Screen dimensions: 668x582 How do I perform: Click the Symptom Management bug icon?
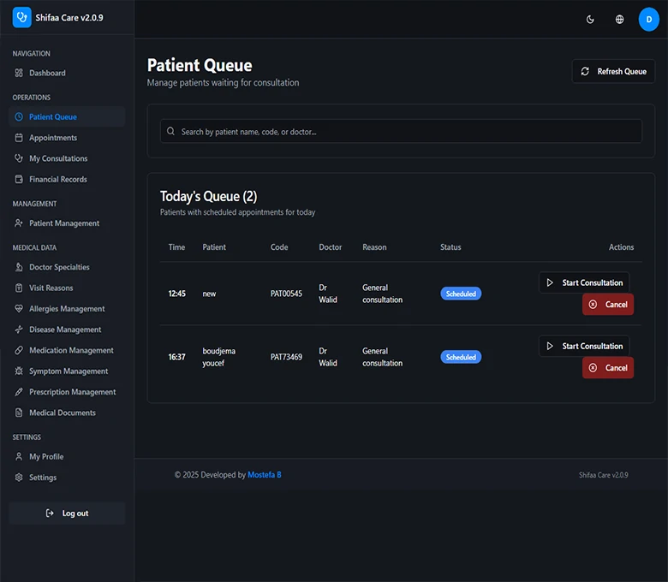coord(19,371)
